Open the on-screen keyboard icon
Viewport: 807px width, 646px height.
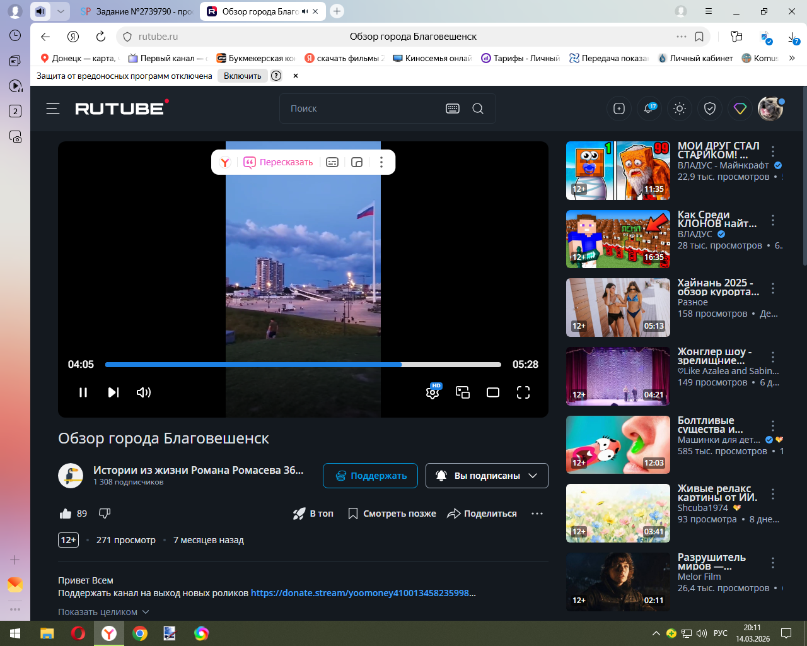tap(453, 109)
